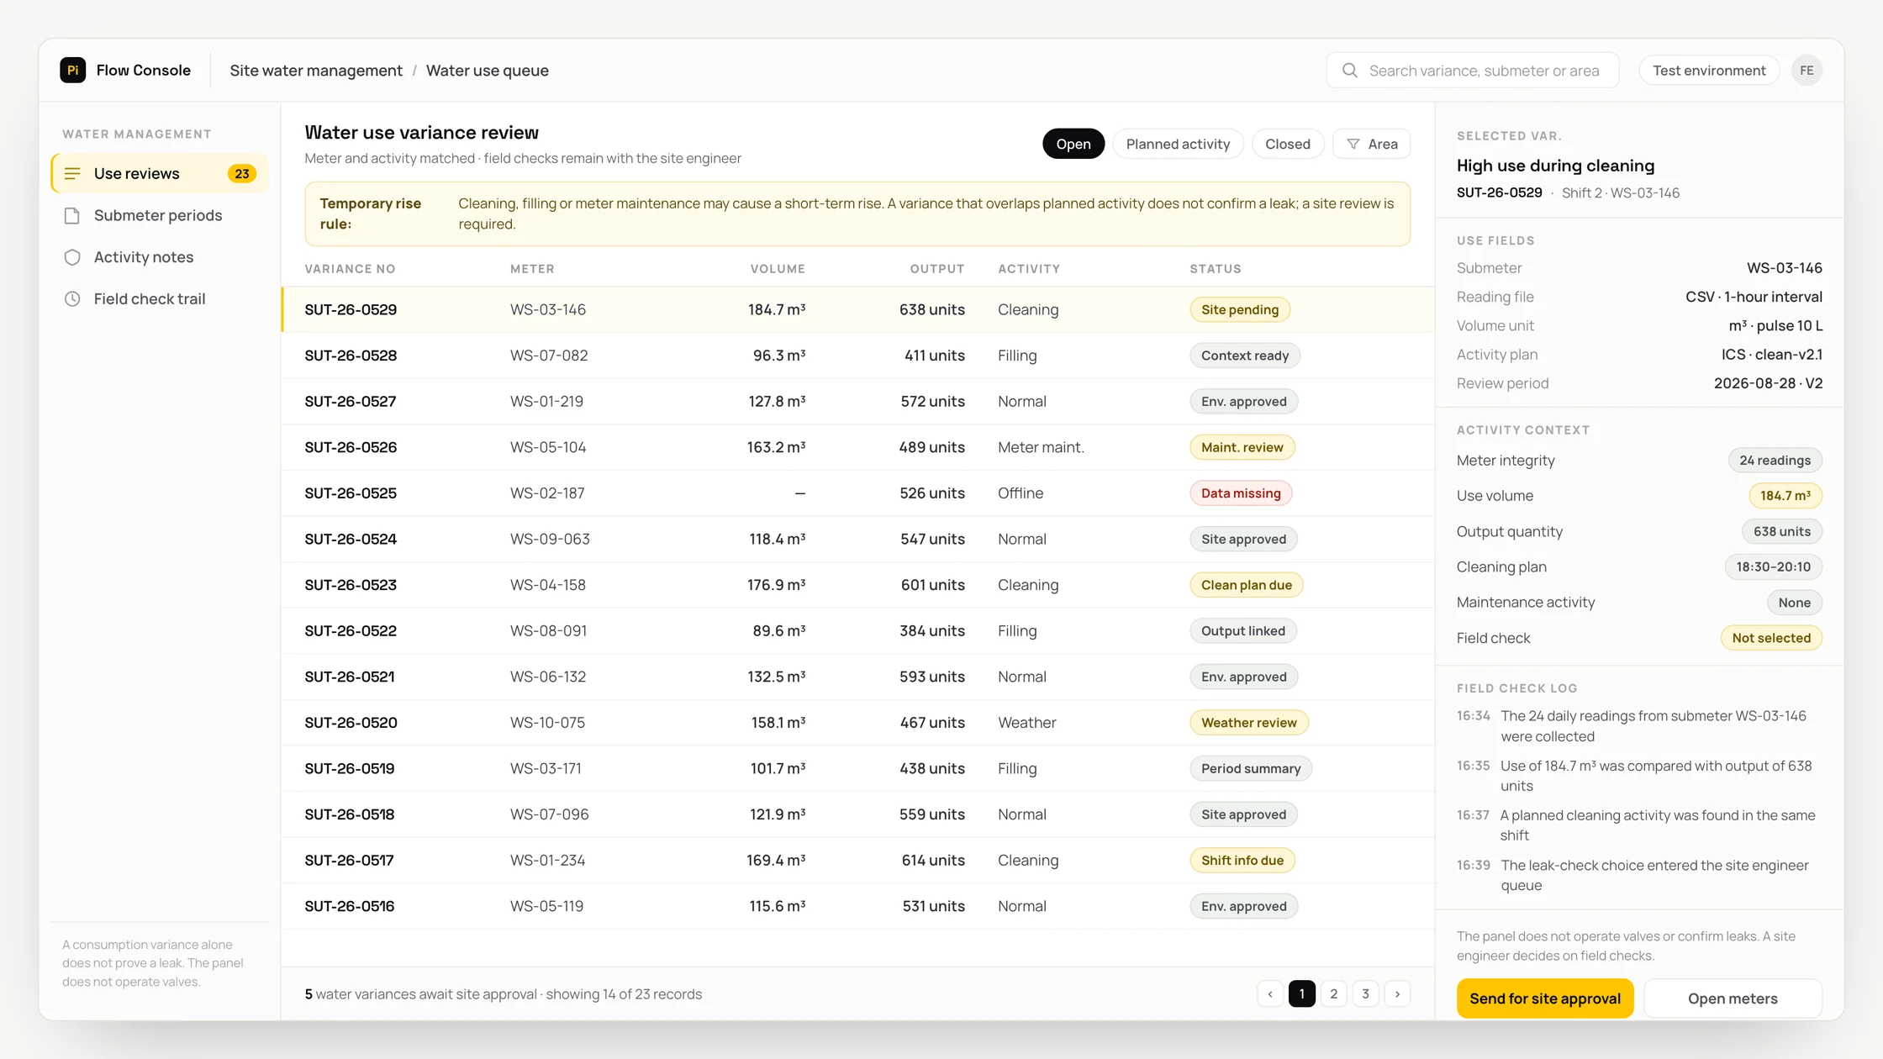Click the search magnifier icon
The image size is (1883, 1059).
pos(1349,71)
